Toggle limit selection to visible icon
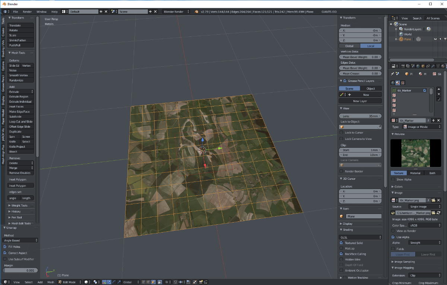Screen dimensions: 447x285 pos(159,282)
